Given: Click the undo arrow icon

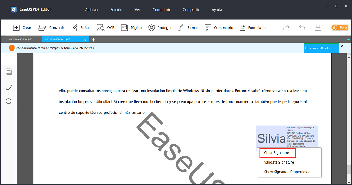Looking at the screenshot, I should coord(302,27).
